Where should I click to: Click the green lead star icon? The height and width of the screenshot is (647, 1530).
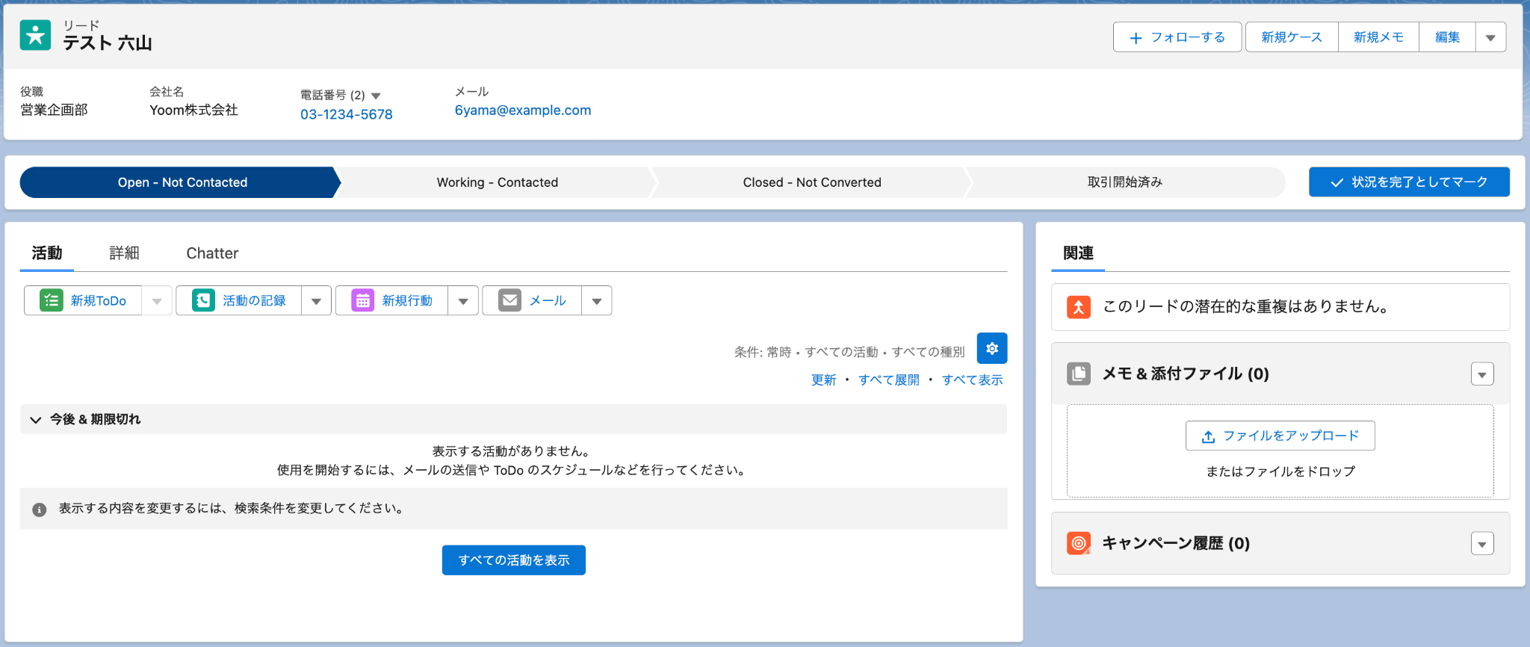35,35
